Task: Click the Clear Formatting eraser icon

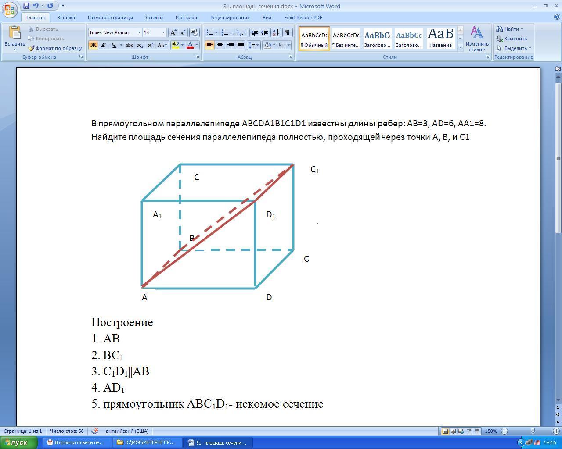Action: 195,32
